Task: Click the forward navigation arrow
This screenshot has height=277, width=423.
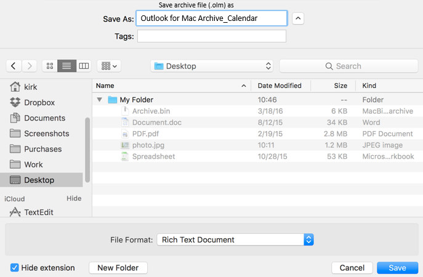Action: pyautogui.click(x=30, y=66)
